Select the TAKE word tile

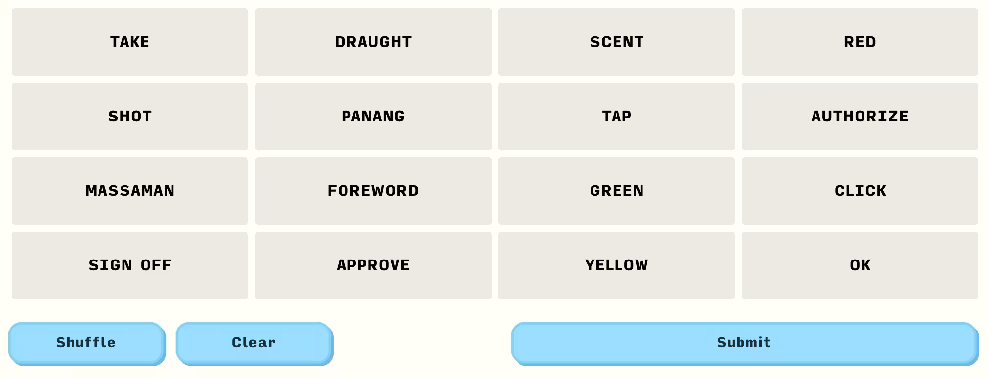point(130,42)
